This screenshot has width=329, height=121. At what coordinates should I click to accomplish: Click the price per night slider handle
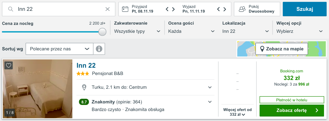(102, 32)
